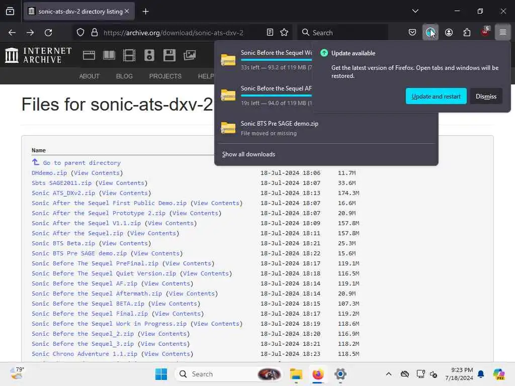Open the Software floppy disk icon
515x386 pixels.
[169, 55]
